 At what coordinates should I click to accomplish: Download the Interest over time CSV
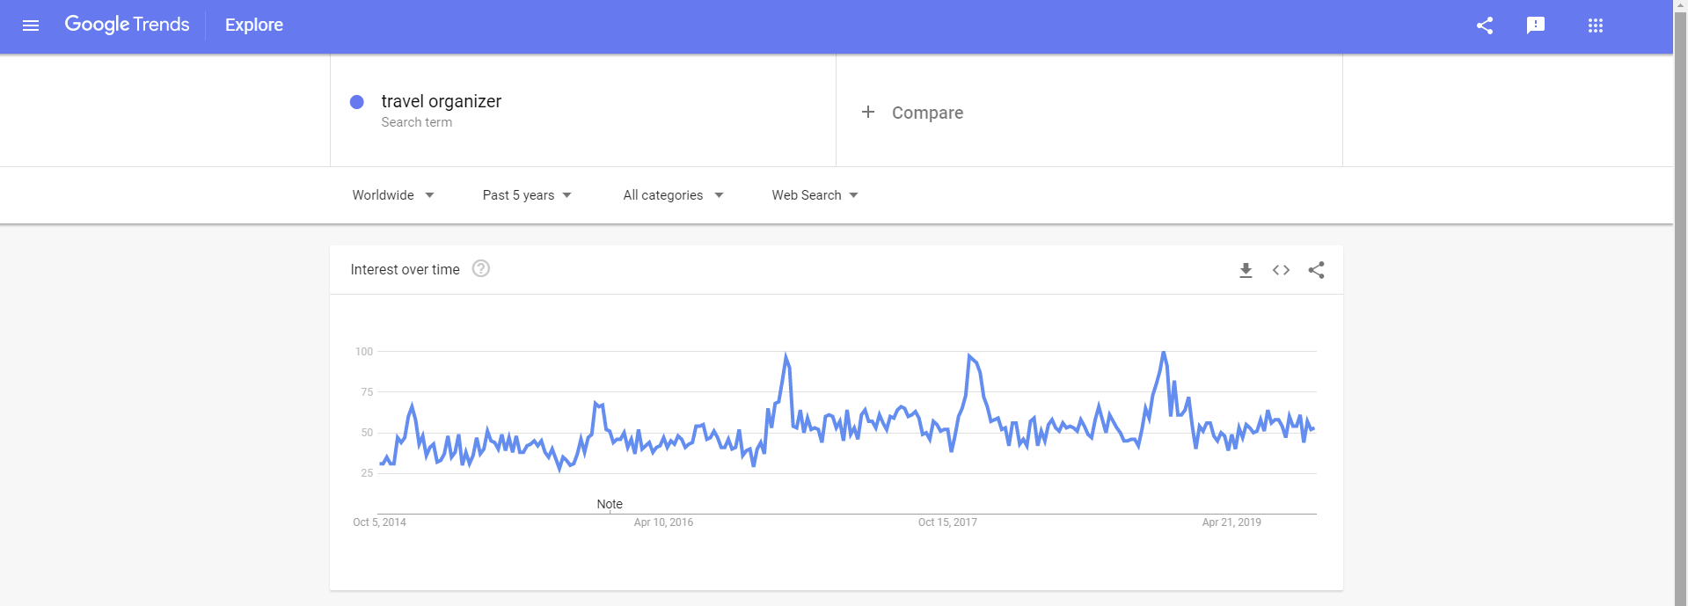coord(1246,270)
